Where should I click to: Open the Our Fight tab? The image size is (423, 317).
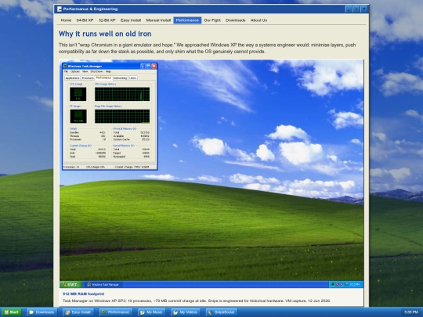click(212, 20)
